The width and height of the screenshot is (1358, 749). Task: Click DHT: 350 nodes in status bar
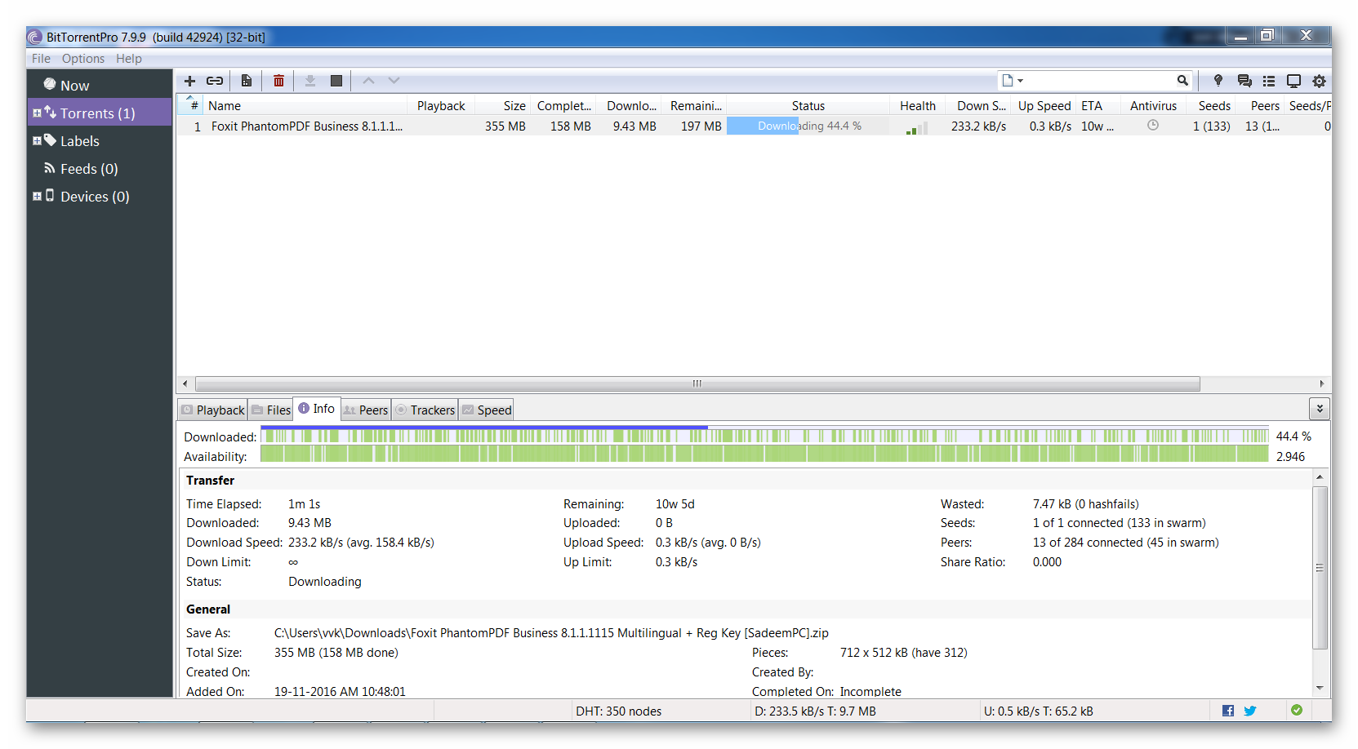[x=618, y=711]
